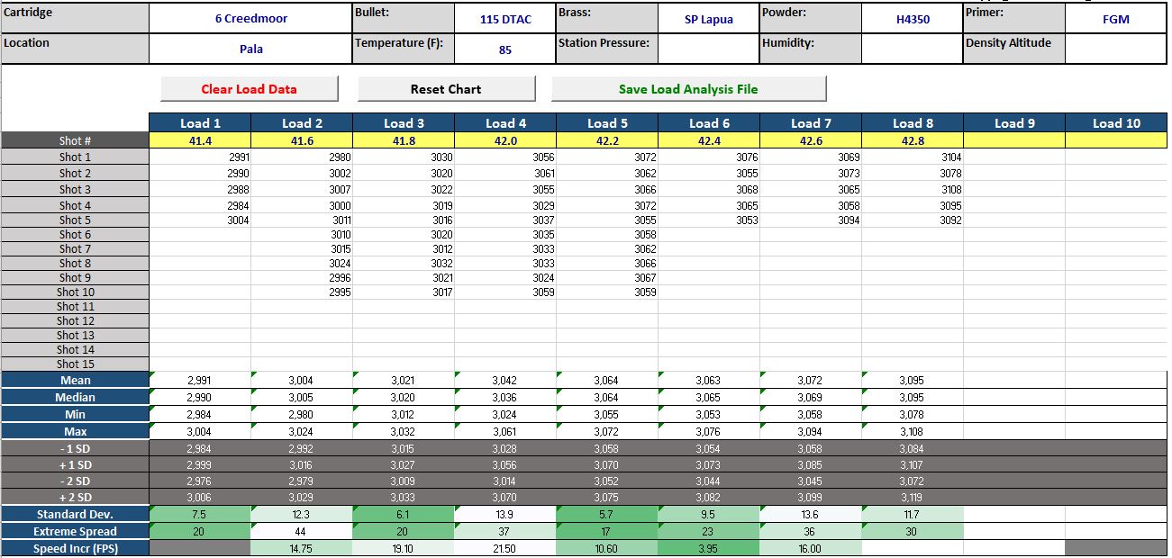Click the Median row label
Image resolution: width=1172 pixels, height=558 pixels.
click(75, 397)
